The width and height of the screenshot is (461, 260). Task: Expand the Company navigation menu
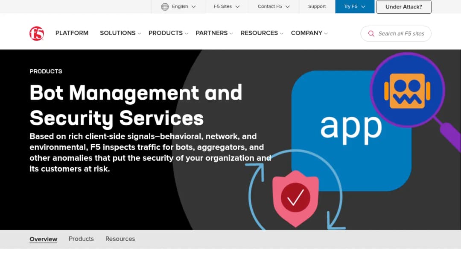tap(309, 33)
